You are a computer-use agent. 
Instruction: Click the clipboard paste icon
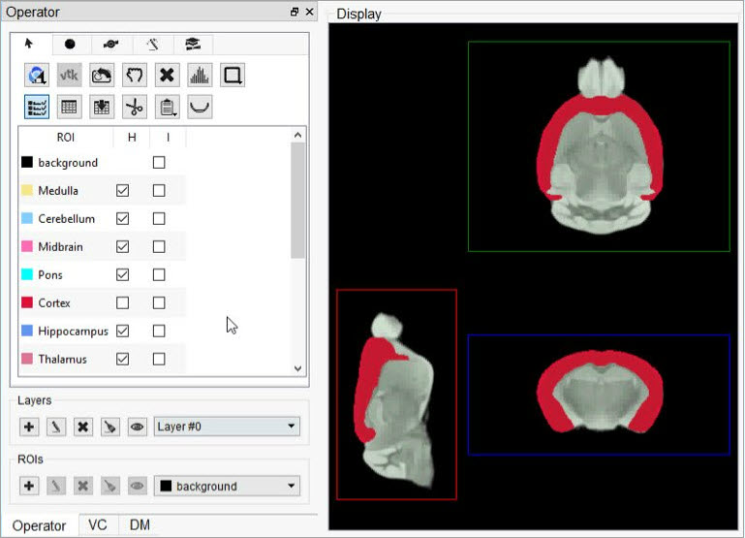[167, 107]
